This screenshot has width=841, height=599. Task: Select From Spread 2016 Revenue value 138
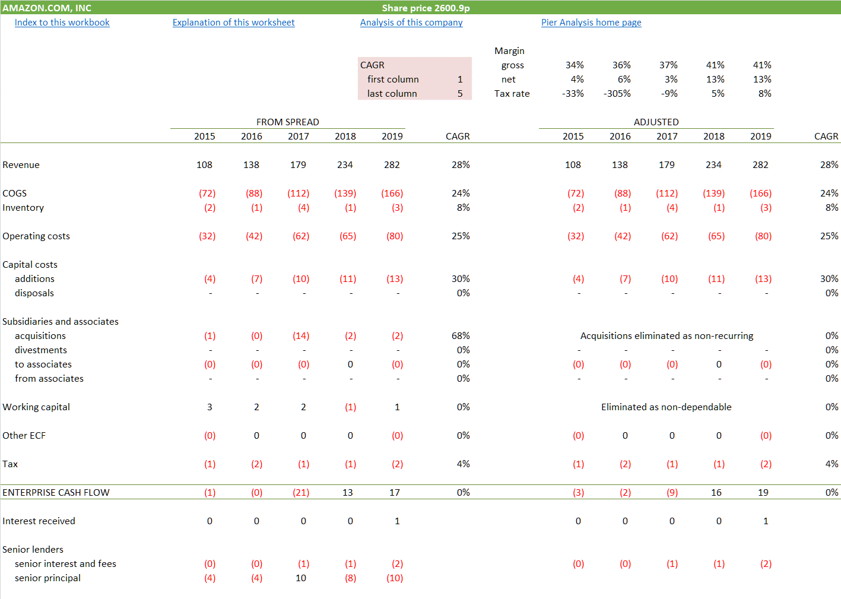click(x=251, y=165)
